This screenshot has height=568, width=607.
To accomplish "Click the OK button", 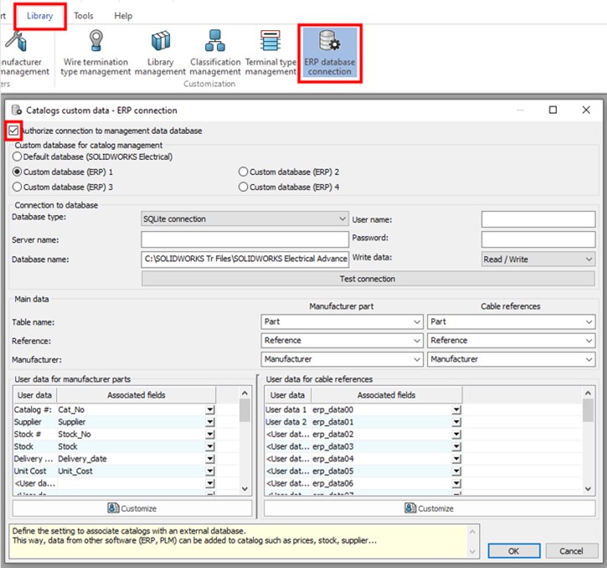I will point(513,551).
